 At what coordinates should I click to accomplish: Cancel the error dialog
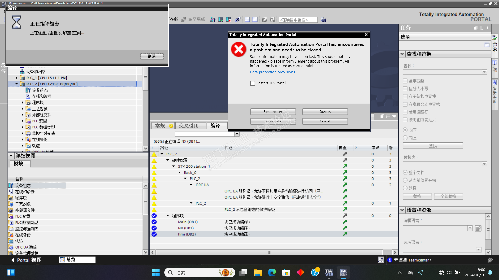[325, 121]
